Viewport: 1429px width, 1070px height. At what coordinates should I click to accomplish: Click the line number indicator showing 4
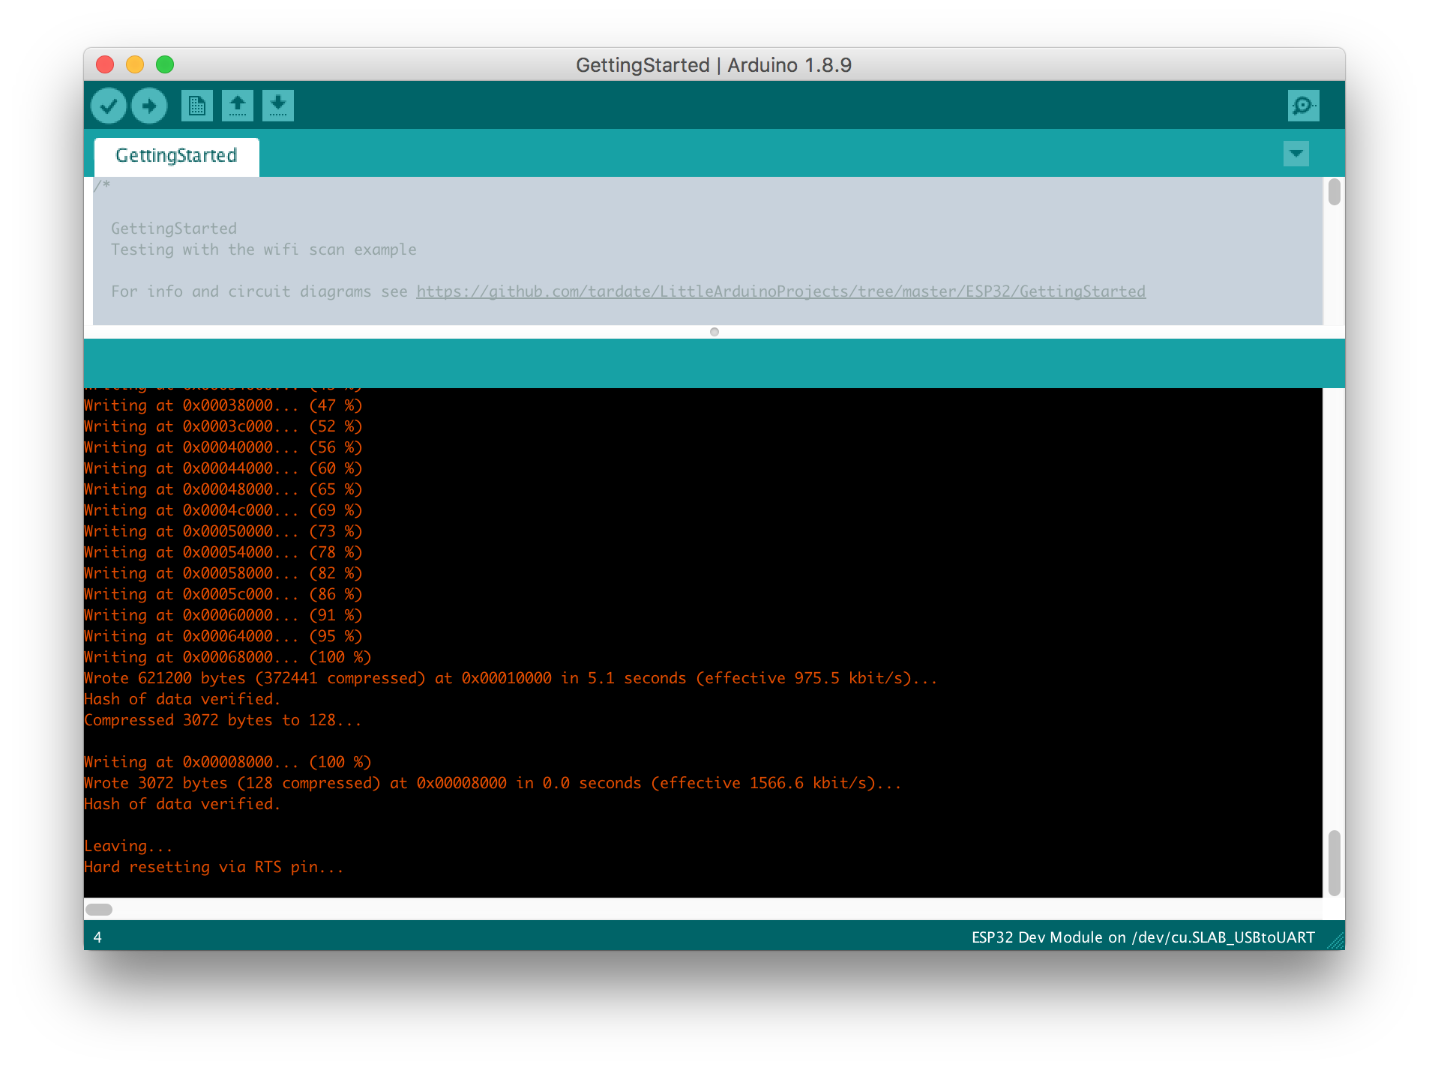click(97, 937)
